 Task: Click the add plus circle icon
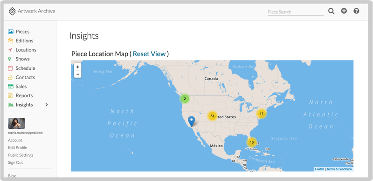click(344, 11)
